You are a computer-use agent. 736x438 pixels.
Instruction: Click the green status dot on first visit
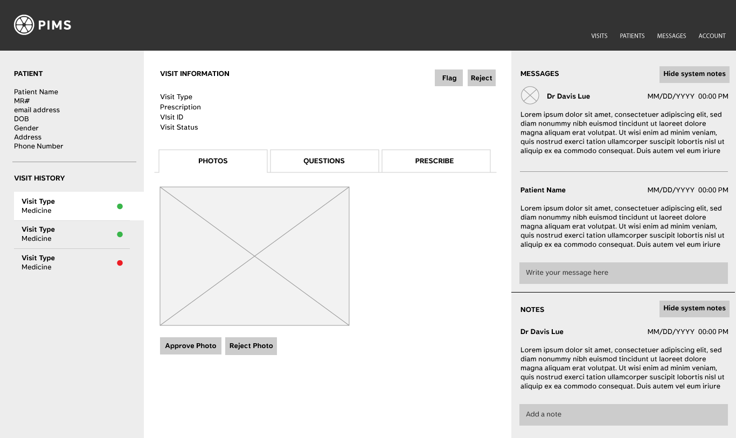coord(120,206)
